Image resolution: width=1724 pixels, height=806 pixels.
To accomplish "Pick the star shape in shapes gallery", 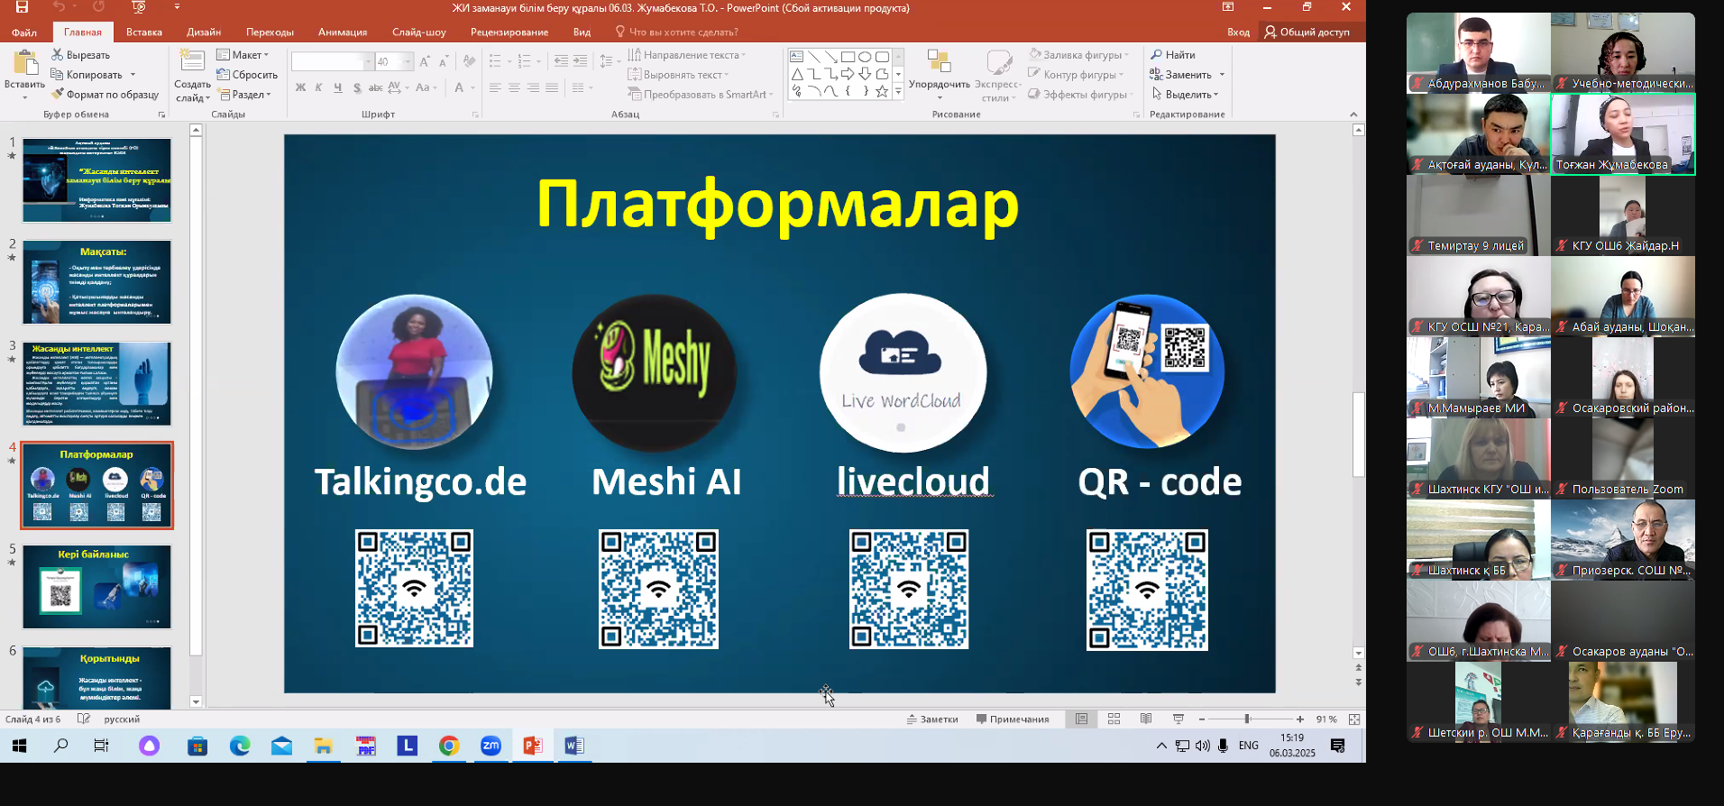I will [882, 91].
